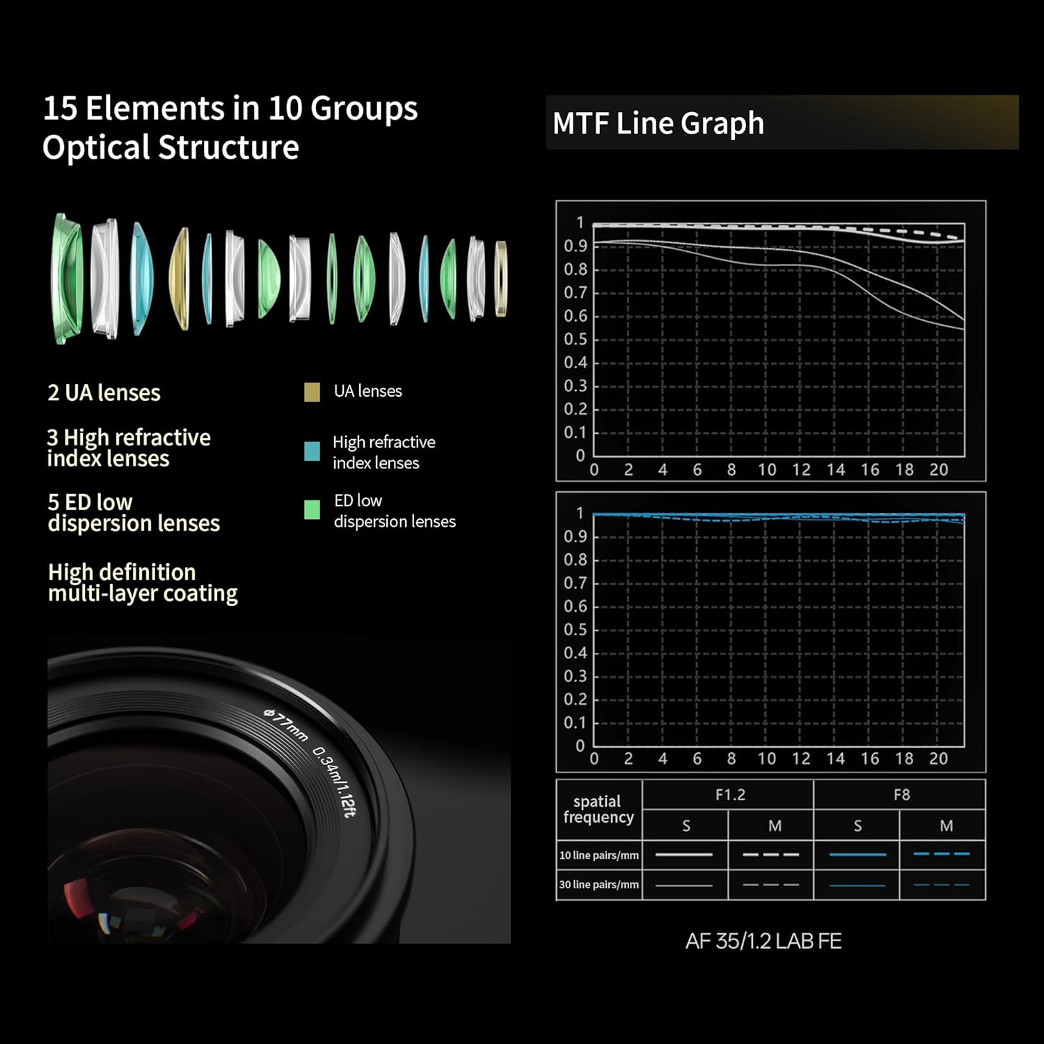Select the thick blue dashed line sample
This screenshot has width=1044, height=1044.
coord(942,854)
